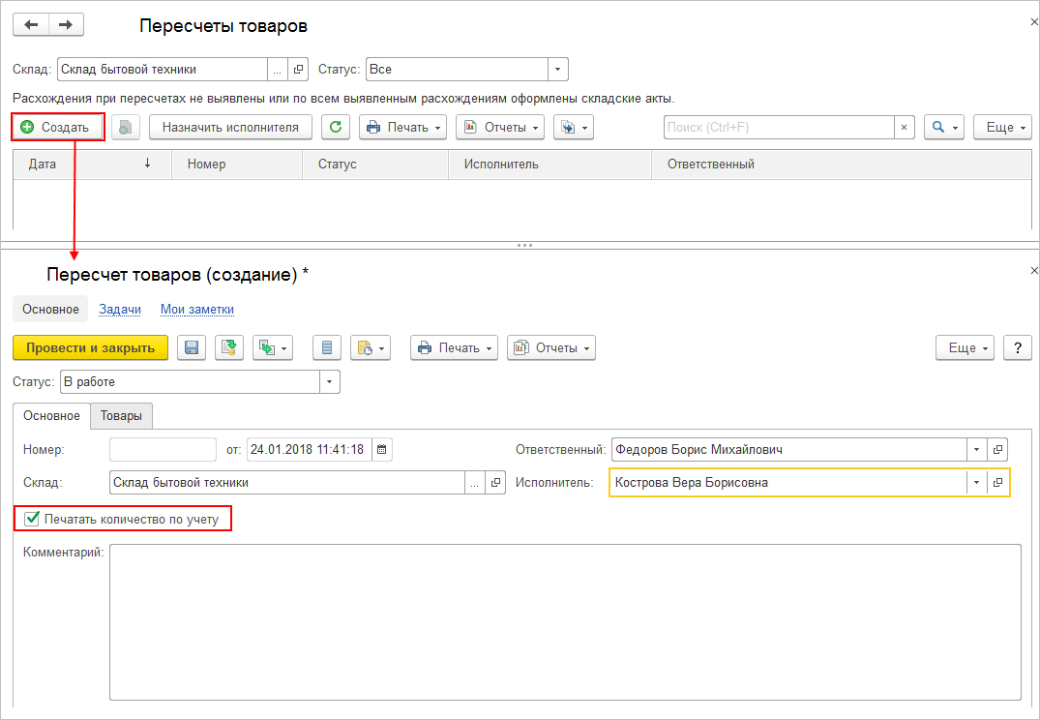Expand the Ответственный dropdown arrow
Screen dimensions: 1040x720
click(976, 449)
